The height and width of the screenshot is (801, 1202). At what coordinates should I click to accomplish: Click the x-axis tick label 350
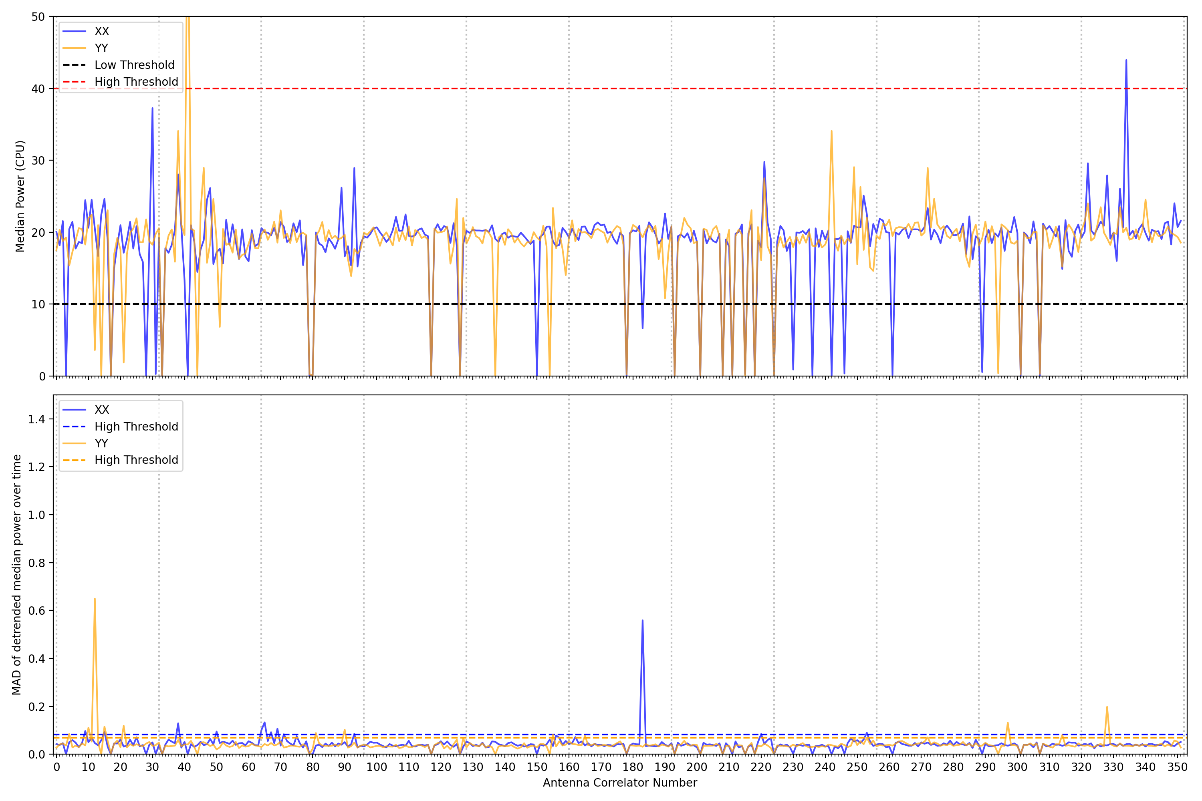(1177, 767)
